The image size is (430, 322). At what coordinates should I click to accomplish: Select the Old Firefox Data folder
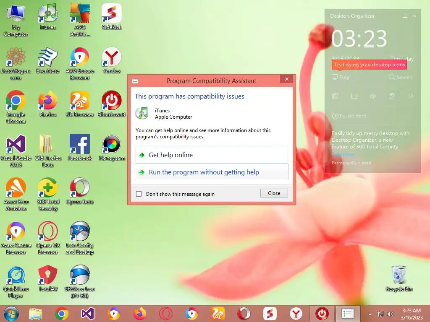click(48, 151)
